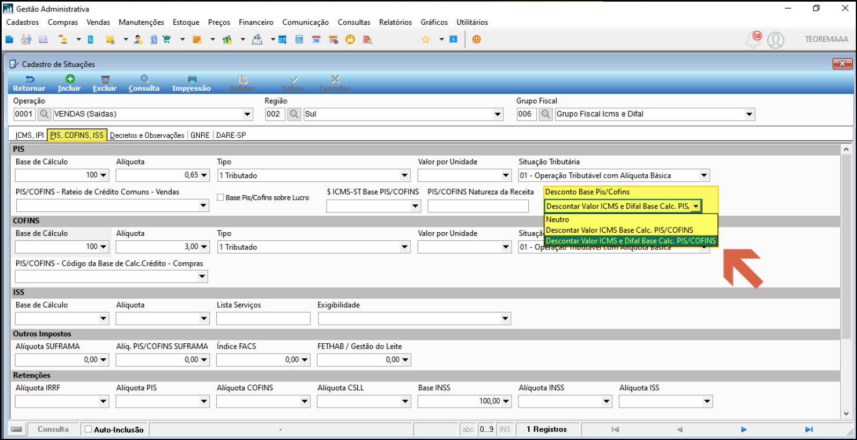This screenshot has width=857, height=440.
Task: Go to last record arrow
Action: 809,430
